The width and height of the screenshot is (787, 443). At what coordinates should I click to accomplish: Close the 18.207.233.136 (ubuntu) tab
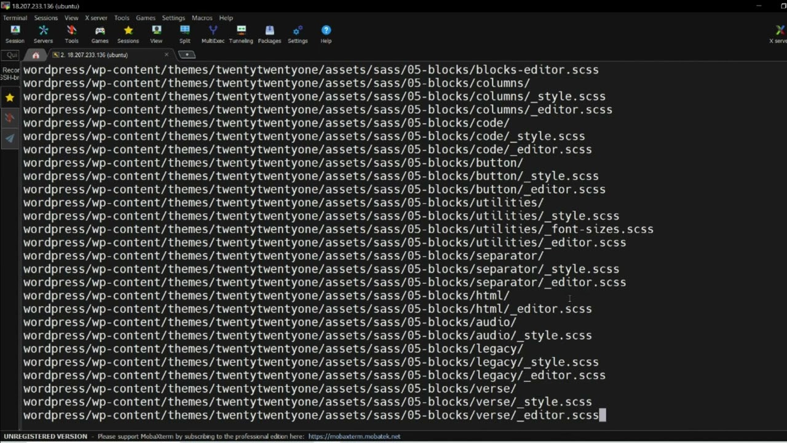(166, 55)
